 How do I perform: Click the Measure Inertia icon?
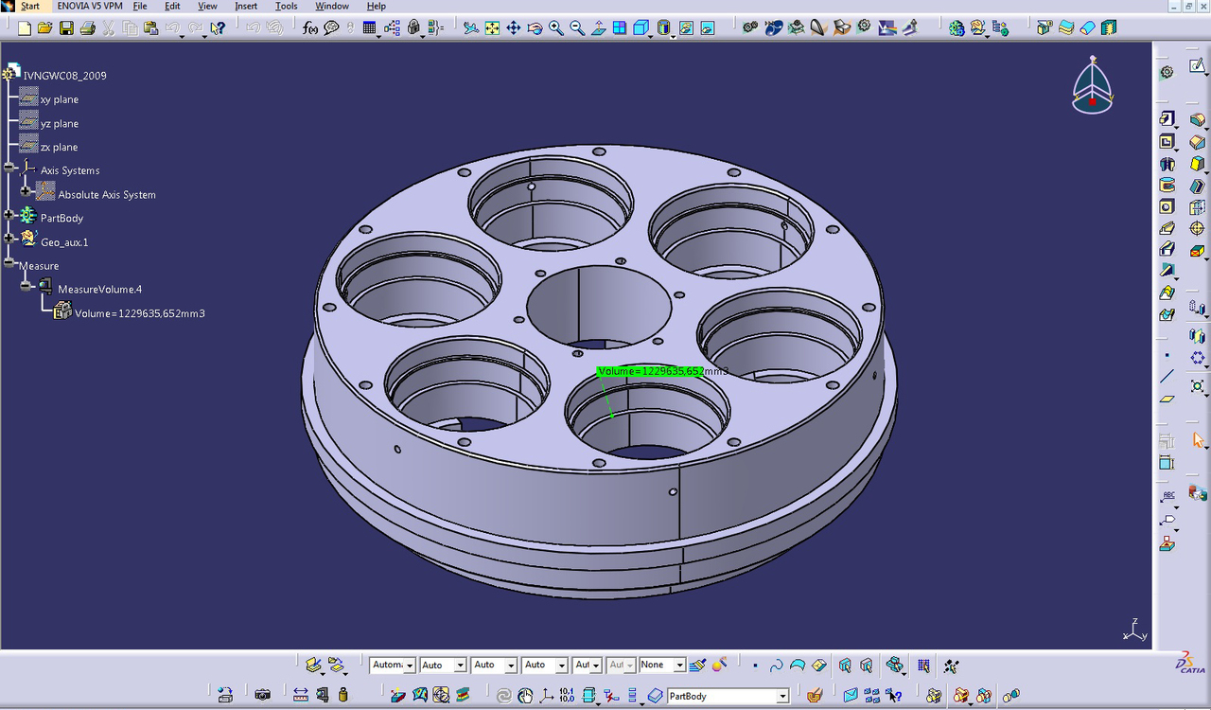pyautogui.click(x=342, y=695)
